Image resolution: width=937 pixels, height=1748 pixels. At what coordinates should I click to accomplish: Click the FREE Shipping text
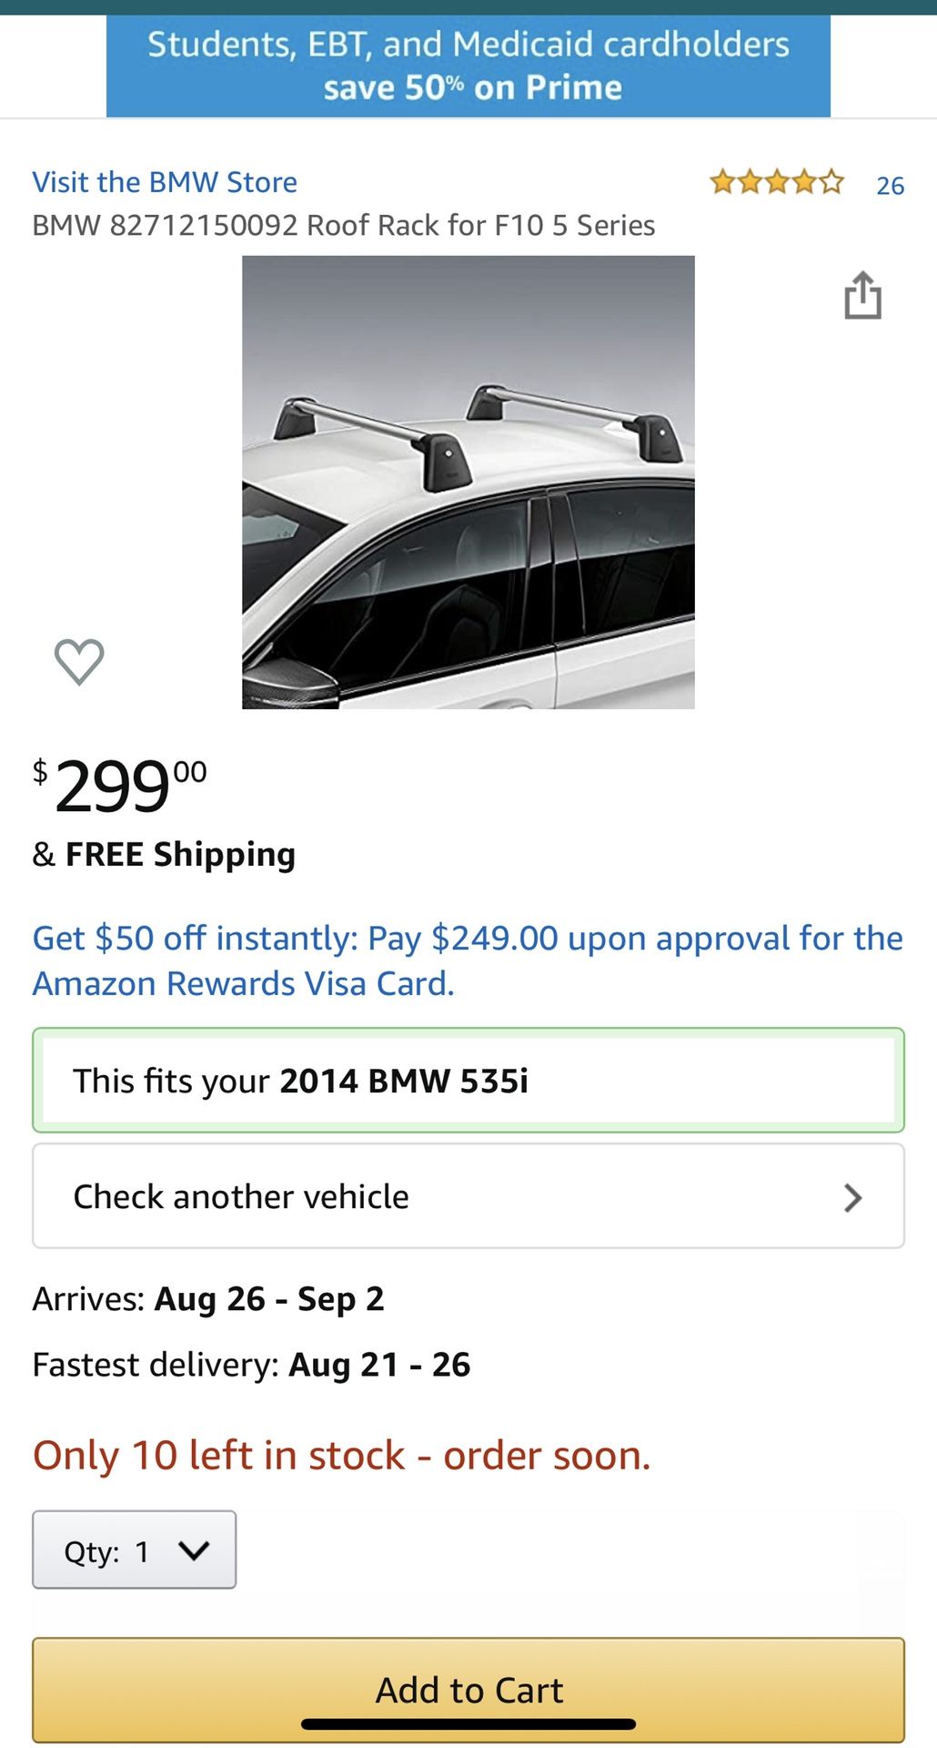click(x=180, y=855)
